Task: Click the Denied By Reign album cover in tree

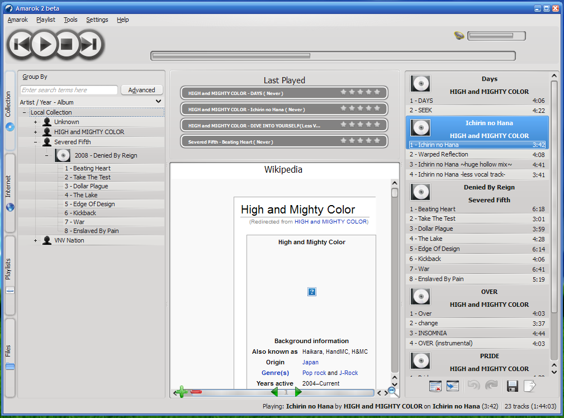Action: (63, 155)
